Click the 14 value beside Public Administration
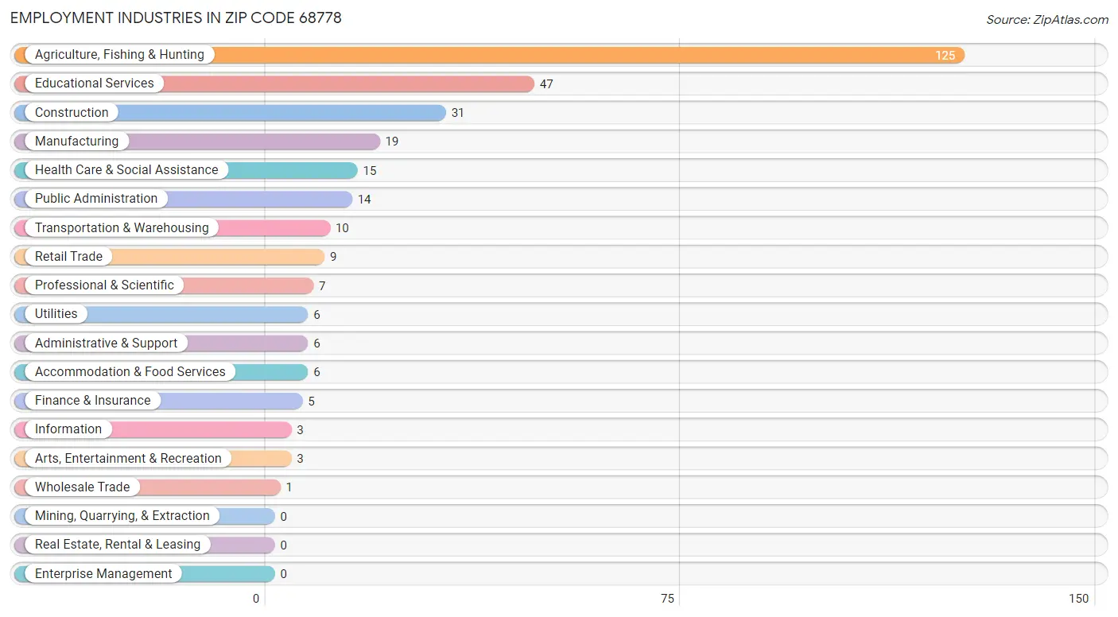 tap(364, 200)
